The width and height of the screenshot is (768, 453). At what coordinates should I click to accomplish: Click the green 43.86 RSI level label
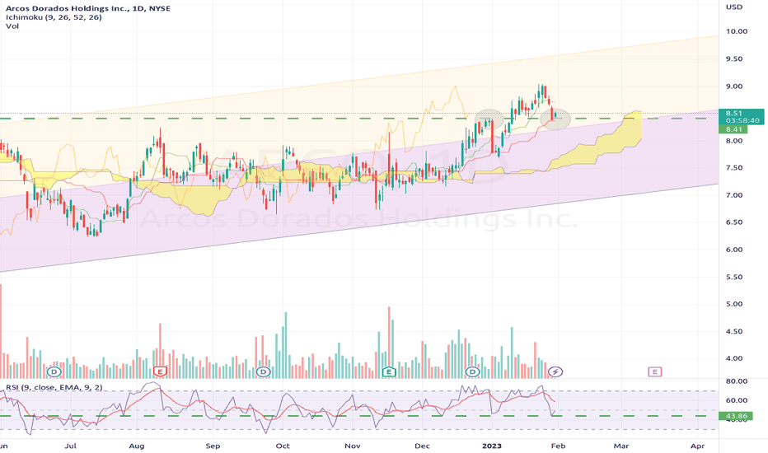[736, 416]
